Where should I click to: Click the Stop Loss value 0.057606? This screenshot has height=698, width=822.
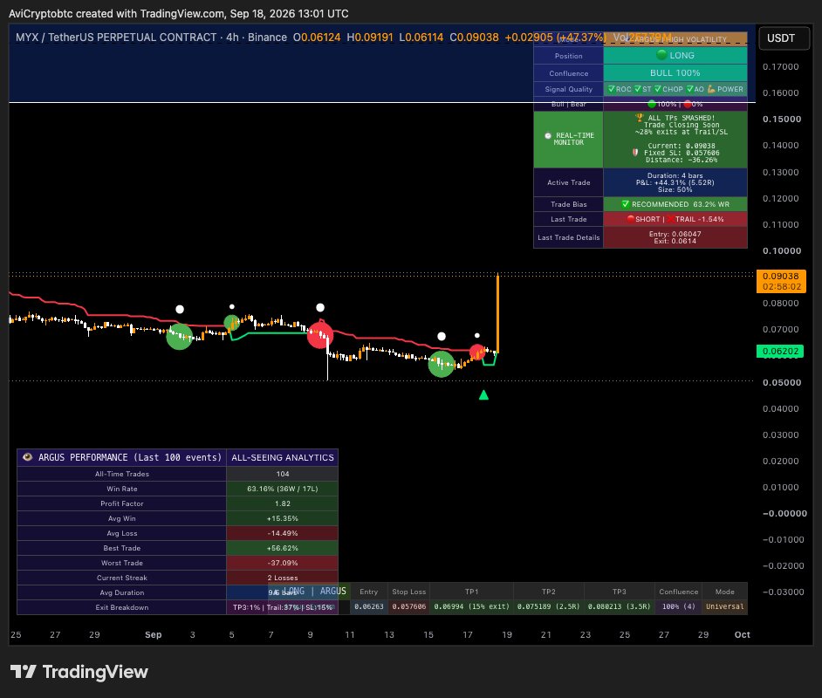tap(409, 606)
